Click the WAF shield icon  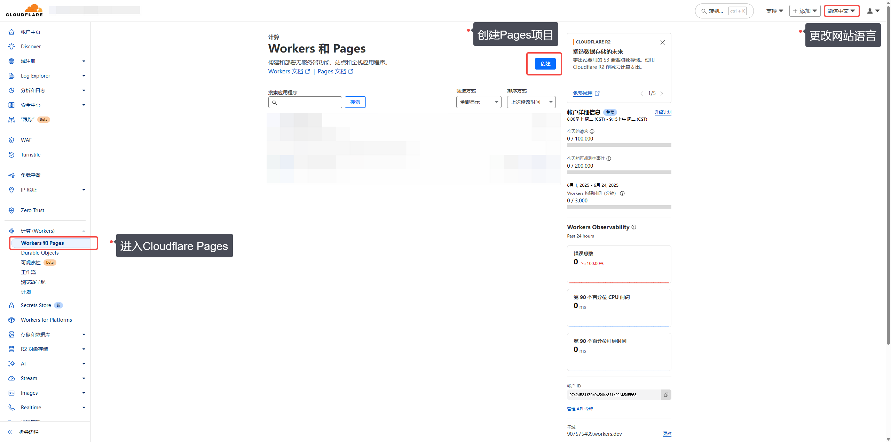click(11, 140)
